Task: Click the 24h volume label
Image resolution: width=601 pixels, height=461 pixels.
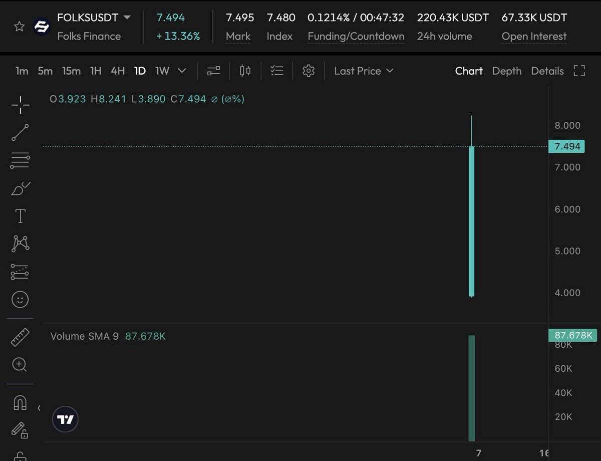Action: (x=444, y=37)
